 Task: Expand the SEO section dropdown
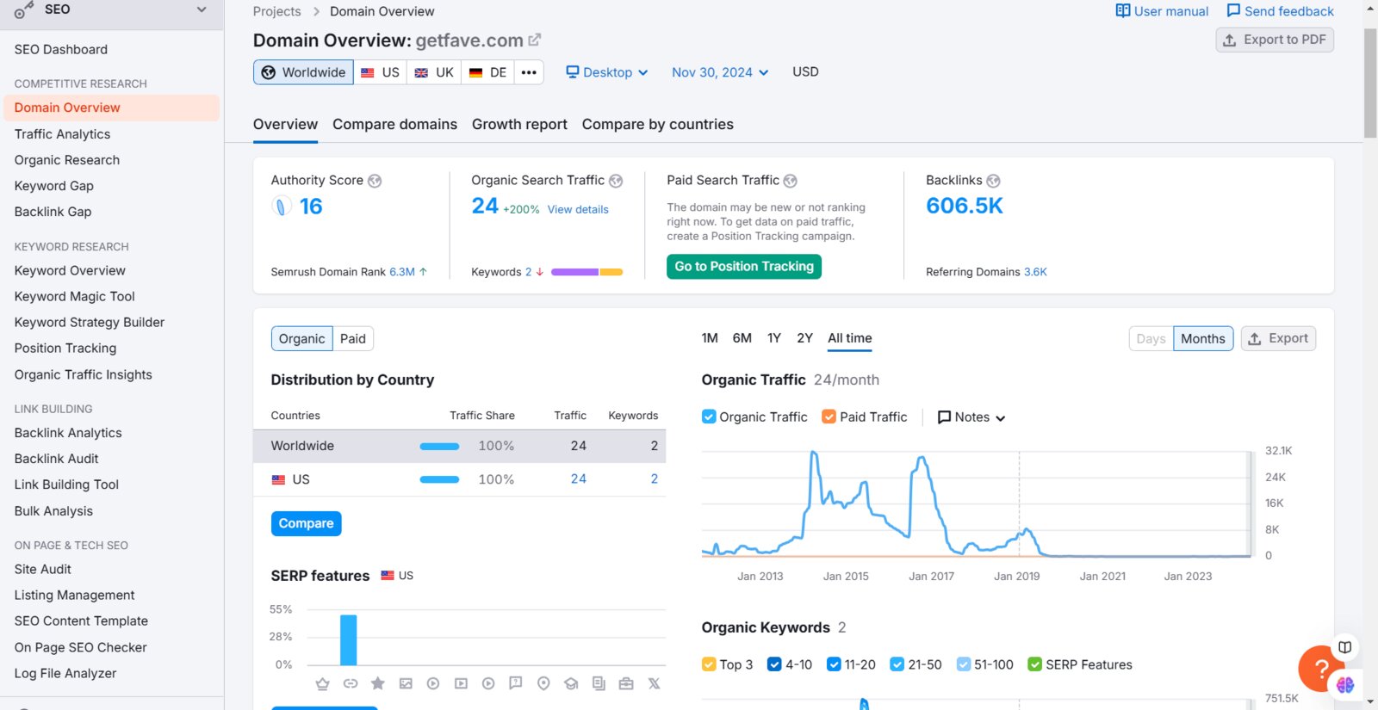tap(202, 9)
